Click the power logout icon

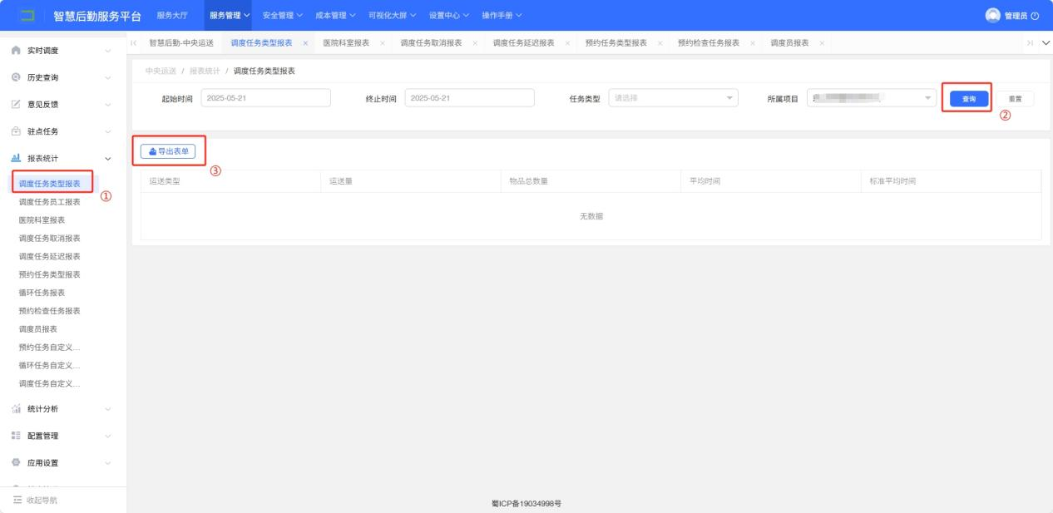(x=1035, y=16)
